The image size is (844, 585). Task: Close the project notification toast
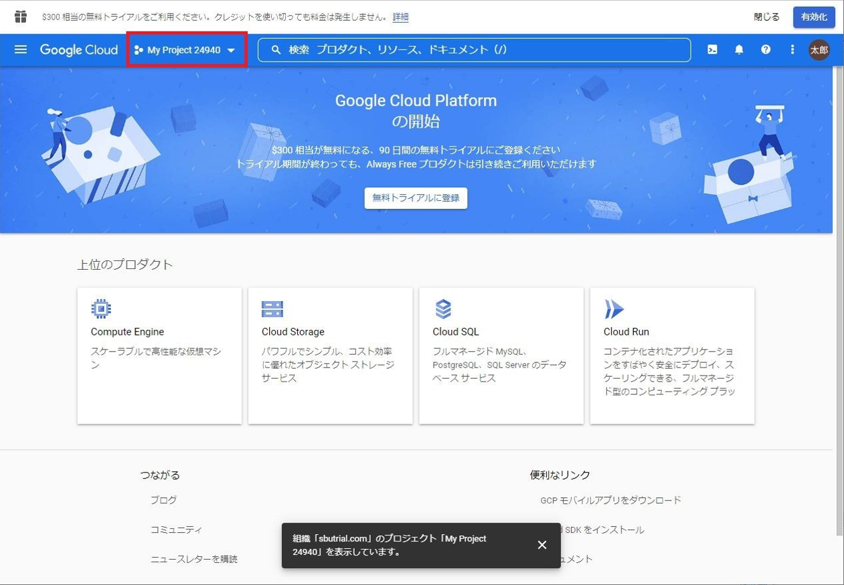(x=542, y=545)
